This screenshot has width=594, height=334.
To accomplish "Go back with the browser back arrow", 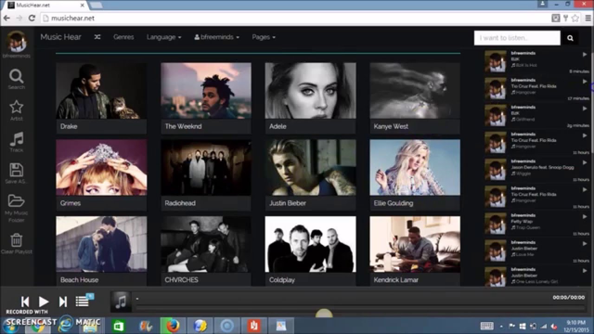I will 6,18.
